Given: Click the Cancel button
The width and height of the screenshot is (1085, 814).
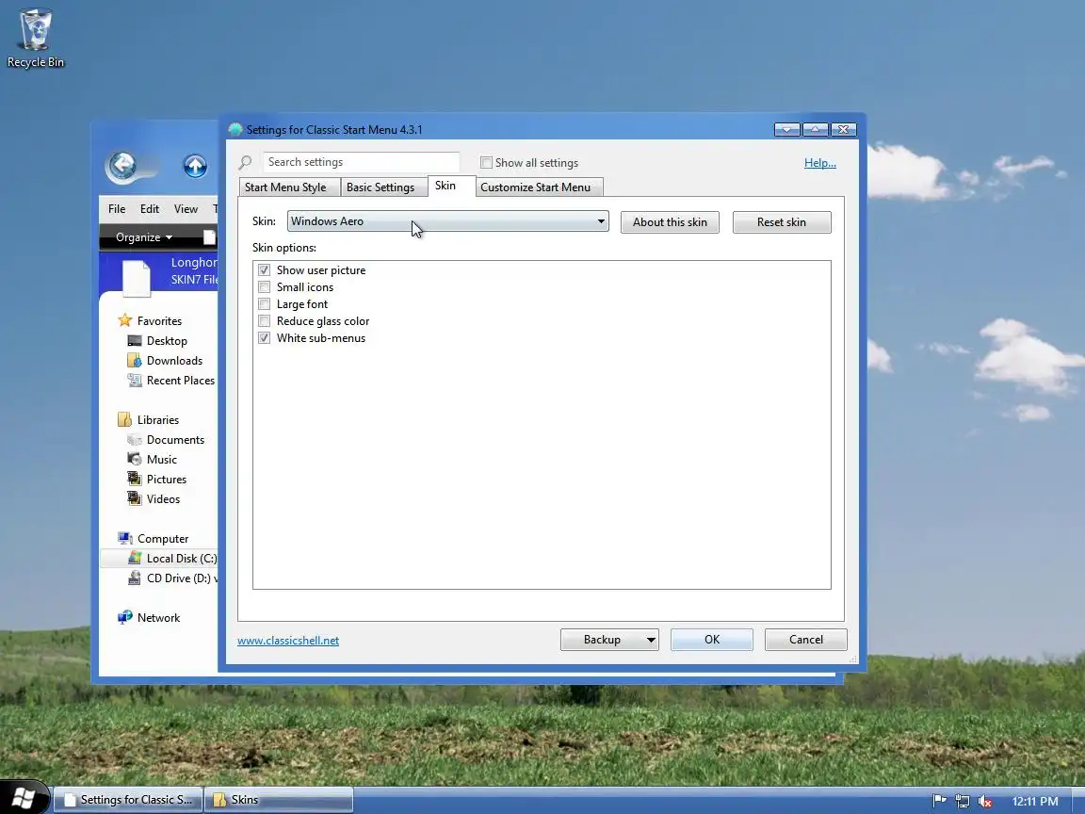Looking at the screenshot, I should pos(806,640).
